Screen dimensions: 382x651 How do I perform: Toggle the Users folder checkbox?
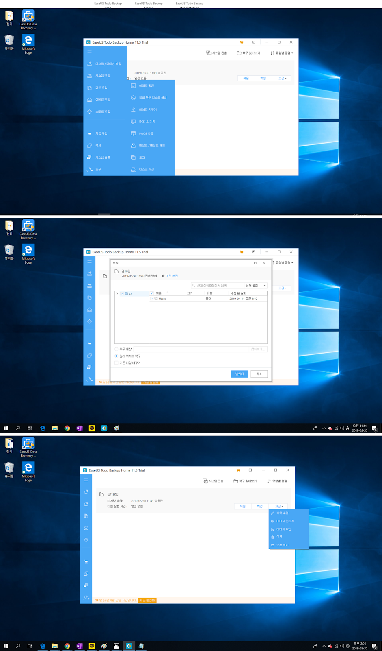click(152, 299)
